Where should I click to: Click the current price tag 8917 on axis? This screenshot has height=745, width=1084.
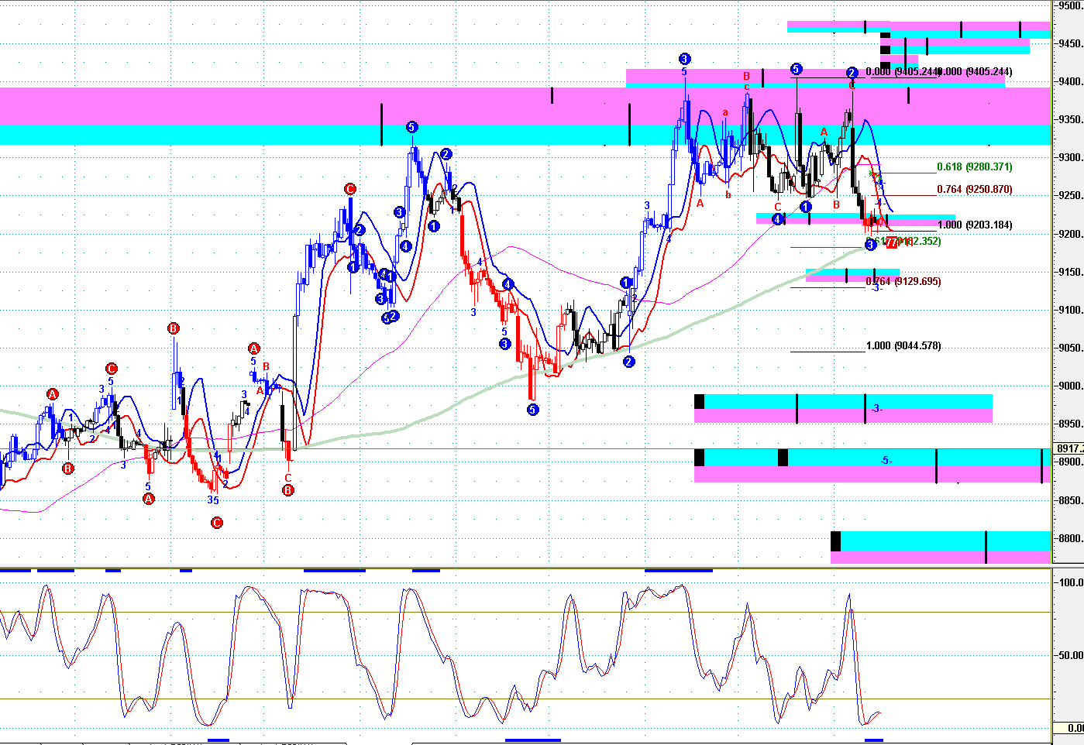(1069, 449)
